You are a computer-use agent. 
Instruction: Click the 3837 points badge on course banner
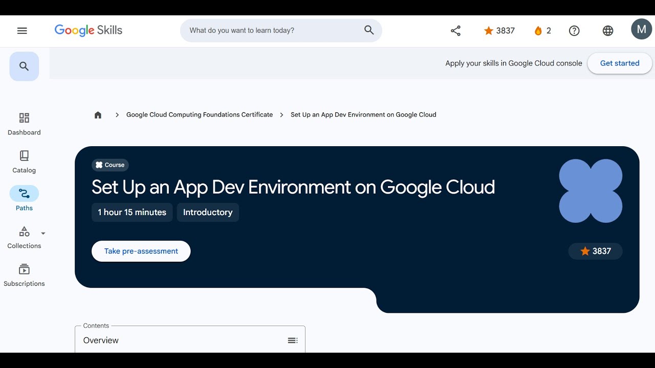pos(596,251)
